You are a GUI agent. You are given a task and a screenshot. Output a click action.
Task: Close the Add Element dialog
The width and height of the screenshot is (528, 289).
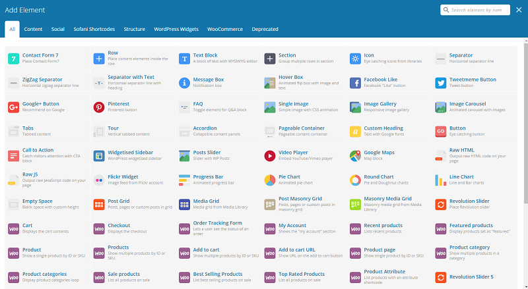(519, 10)
